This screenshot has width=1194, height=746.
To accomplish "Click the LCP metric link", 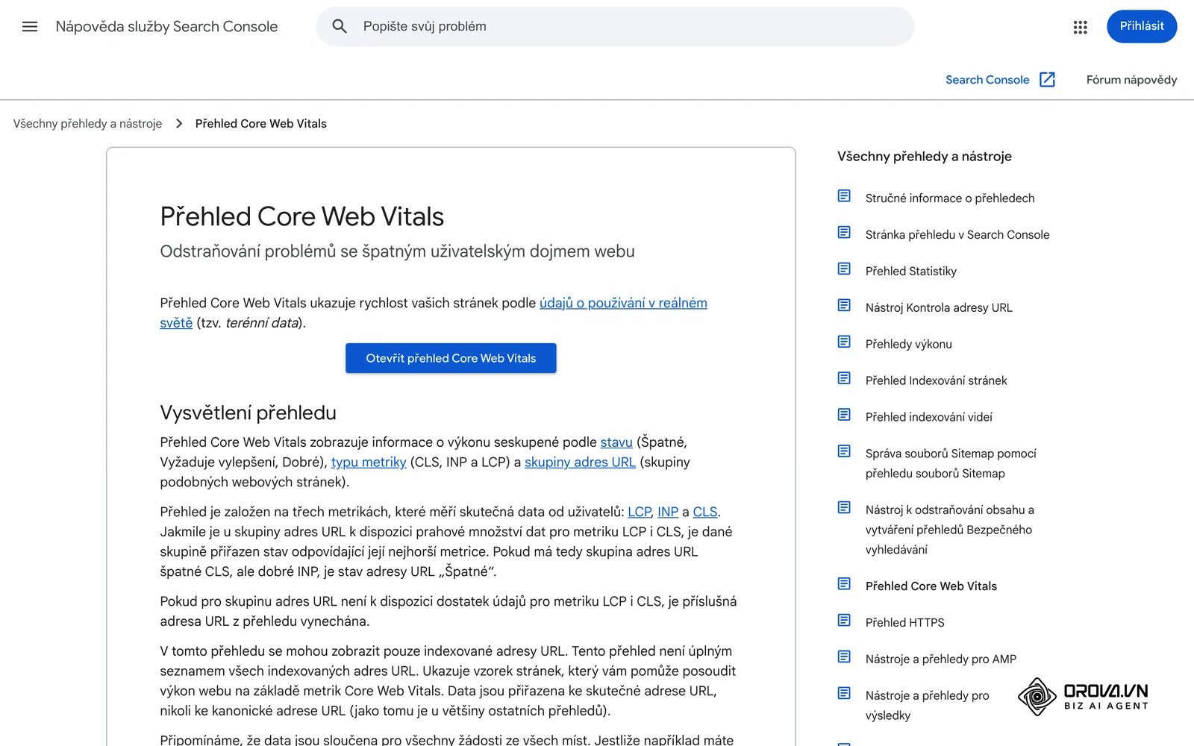I will pyautogui.click(x=640, y=512).
